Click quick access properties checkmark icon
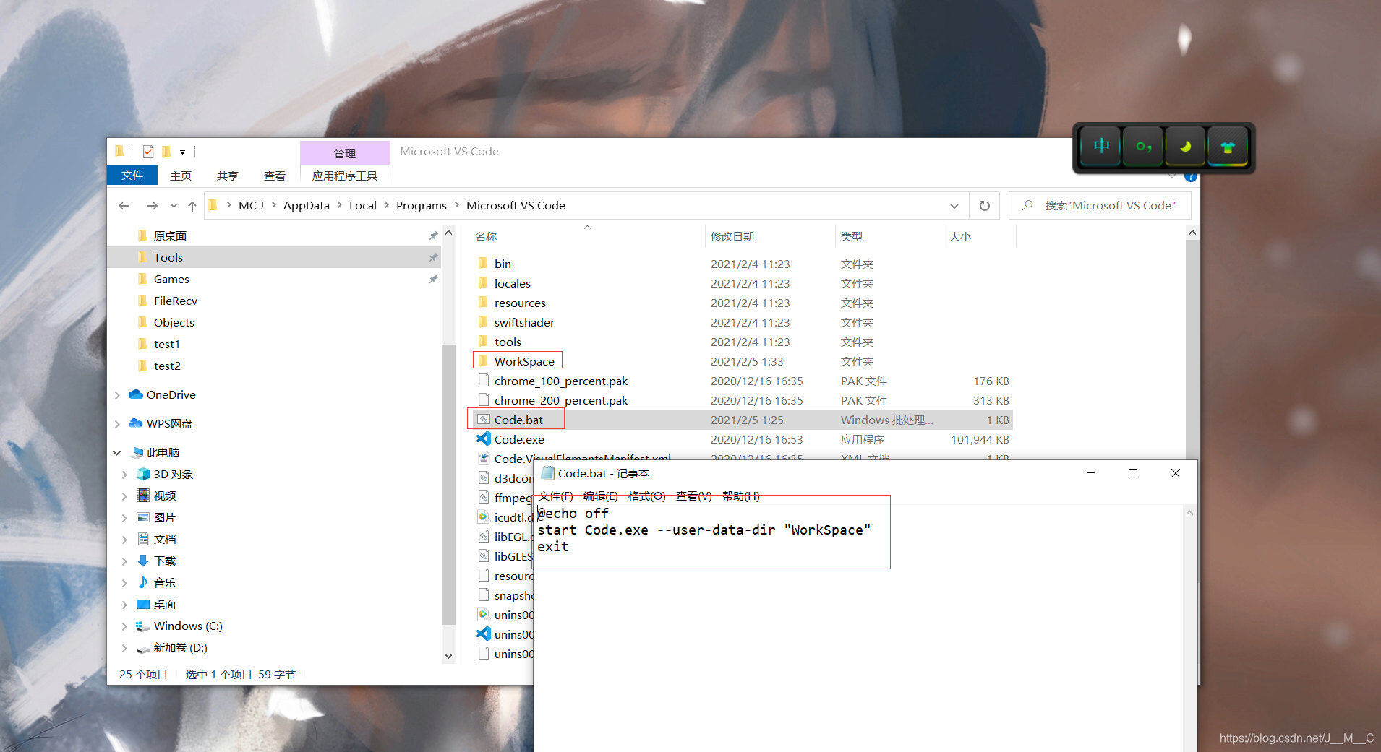The height and width of the screenshot is (752, 1381). (148, 152)
